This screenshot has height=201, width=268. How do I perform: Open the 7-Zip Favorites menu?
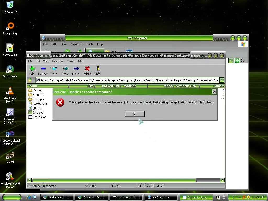(58, 61)
